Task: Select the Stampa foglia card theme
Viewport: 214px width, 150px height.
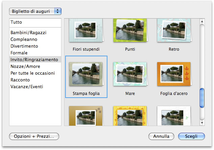Action: (x=86, y=74)
